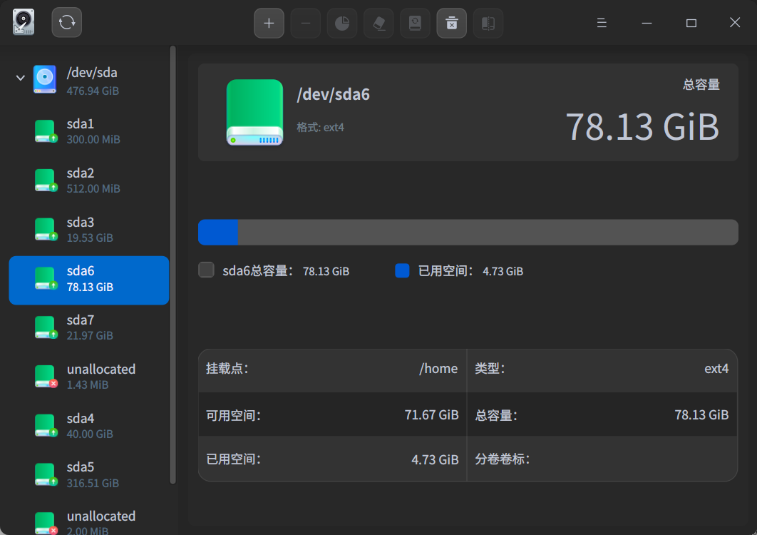Close the disk manager window

point(735,23)
